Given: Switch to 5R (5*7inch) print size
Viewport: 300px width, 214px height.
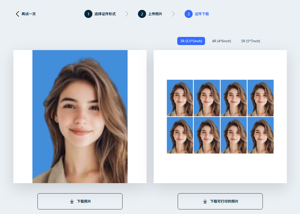Looking at the screenshot, I should click(251, 41).
